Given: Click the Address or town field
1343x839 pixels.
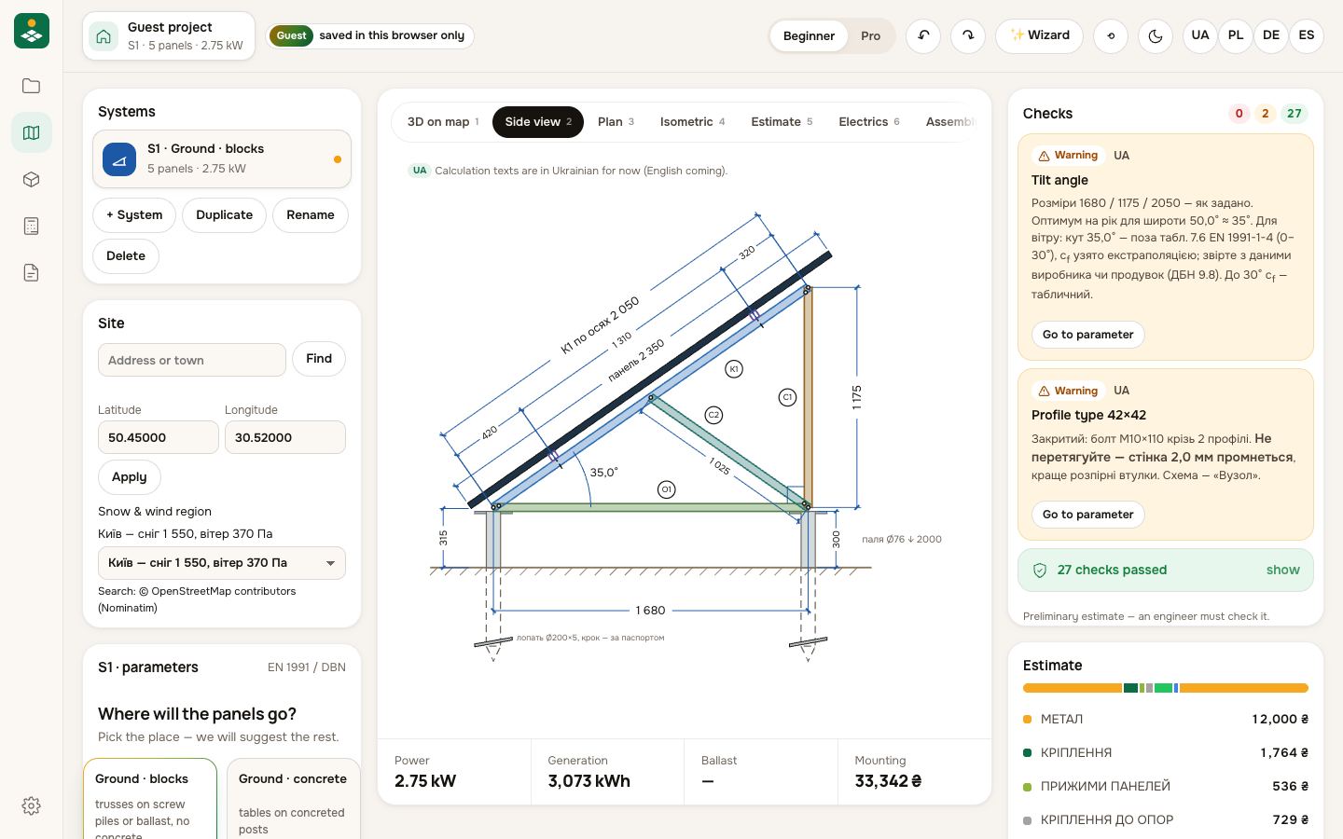Looking at the screenshot, I should 192,360.
